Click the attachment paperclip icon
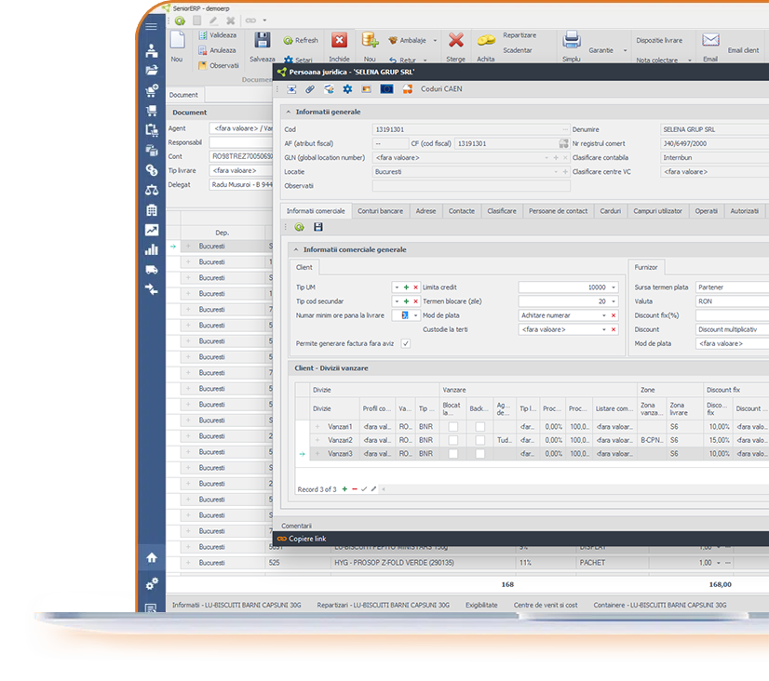769x681 pixels. [311, 89]
